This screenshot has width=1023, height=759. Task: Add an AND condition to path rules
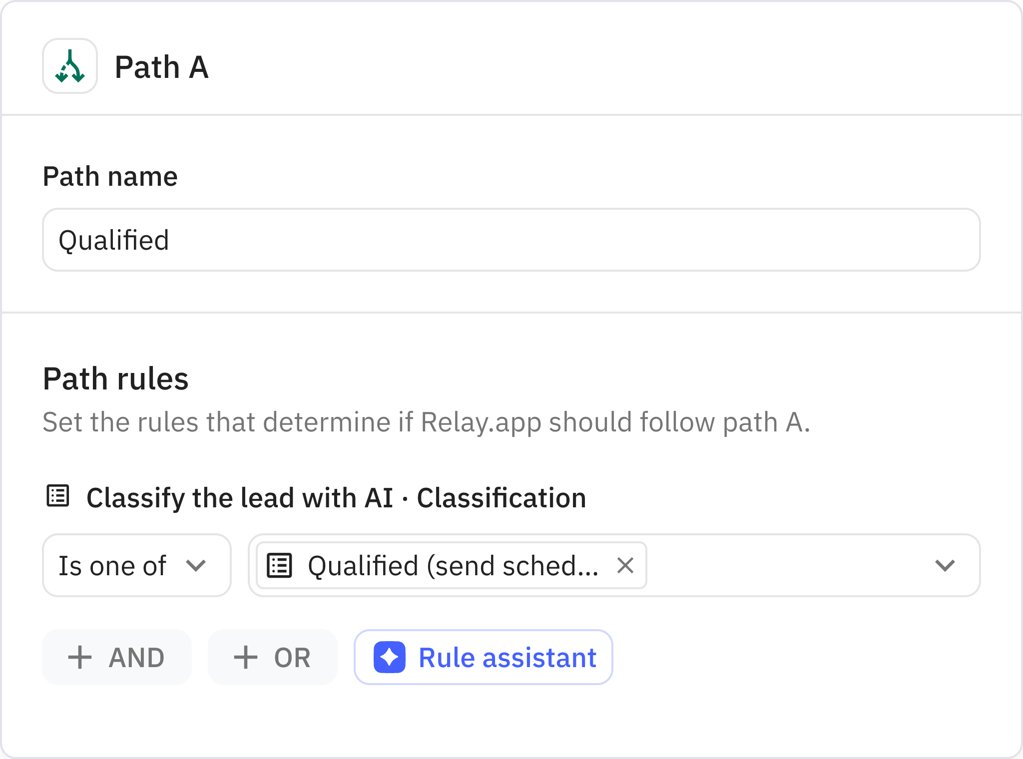click(116, 657)
